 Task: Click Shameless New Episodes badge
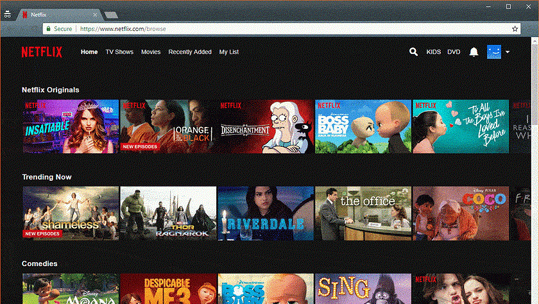pos(42,233)
